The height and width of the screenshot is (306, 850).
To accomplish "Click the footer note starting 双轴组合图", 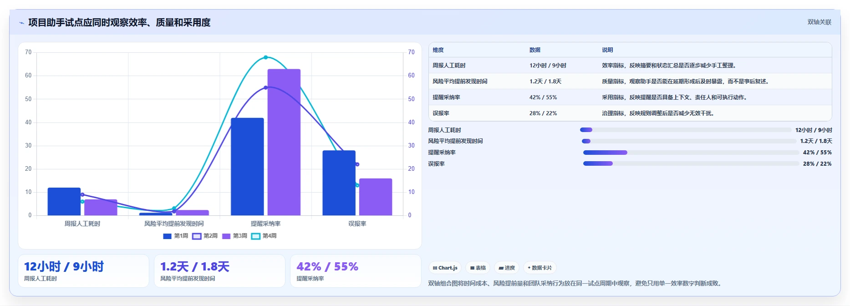I will click(575, 283).
